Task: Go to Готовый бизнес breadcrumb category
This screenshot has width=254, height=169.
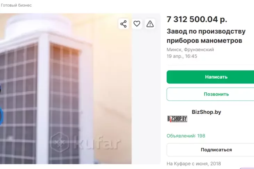Action: (x=16, y=5)
